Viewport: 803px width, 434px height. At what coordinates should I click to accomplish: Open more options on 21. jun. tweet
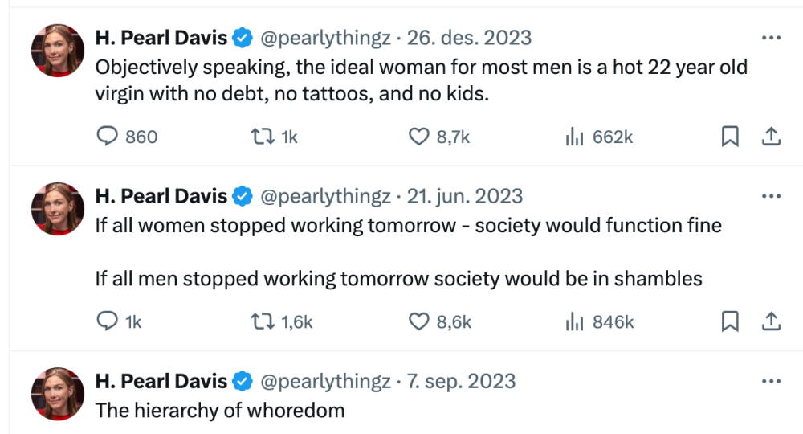(771, 196)
